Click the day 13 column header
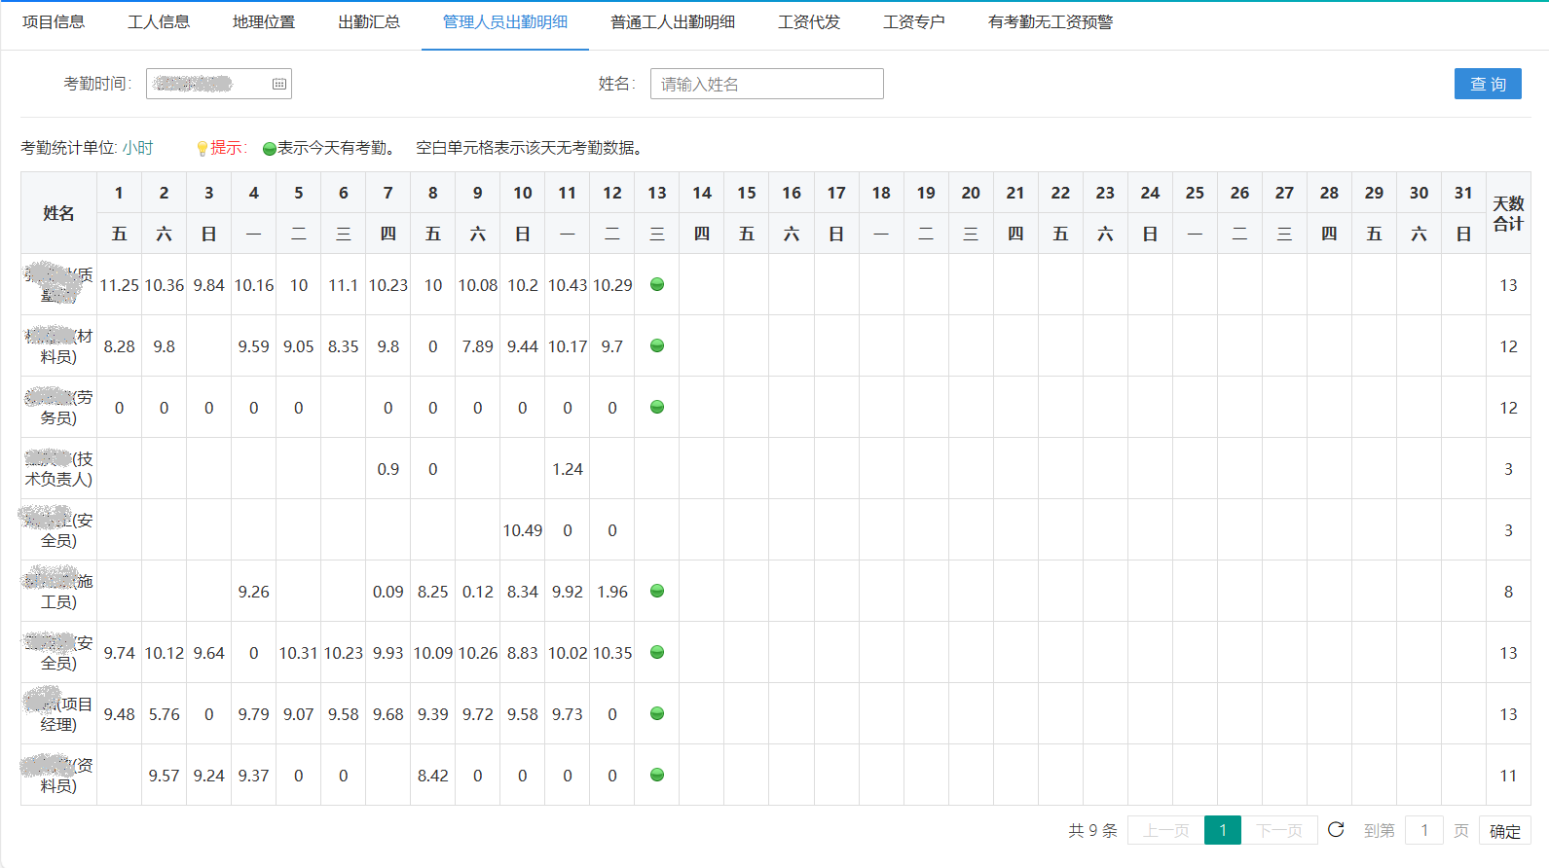 (657, 193)
